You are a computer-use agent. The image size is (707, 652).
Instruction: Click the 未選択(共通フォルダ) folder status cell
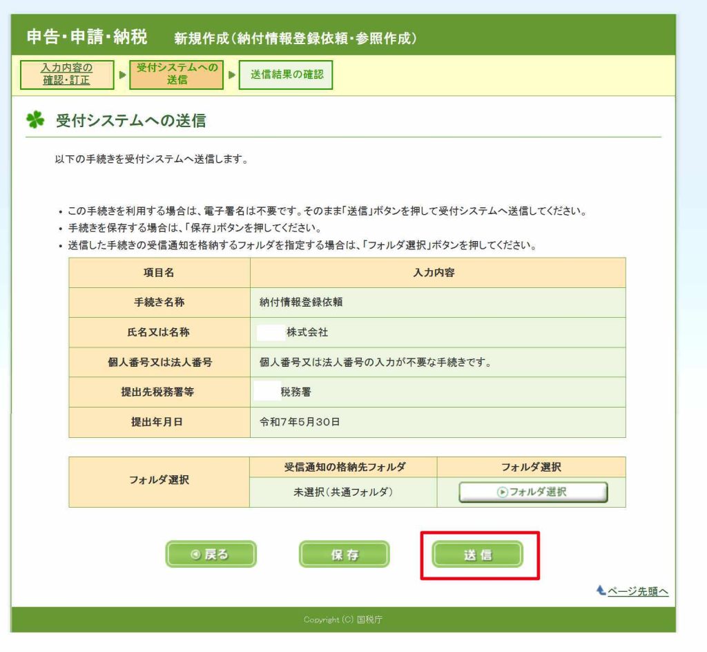click(x=343, y=492)
